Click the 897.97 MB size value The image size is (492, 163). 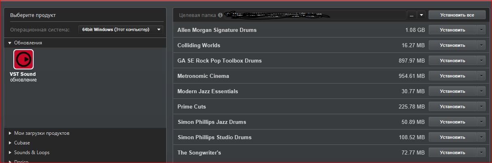[412, 61]
